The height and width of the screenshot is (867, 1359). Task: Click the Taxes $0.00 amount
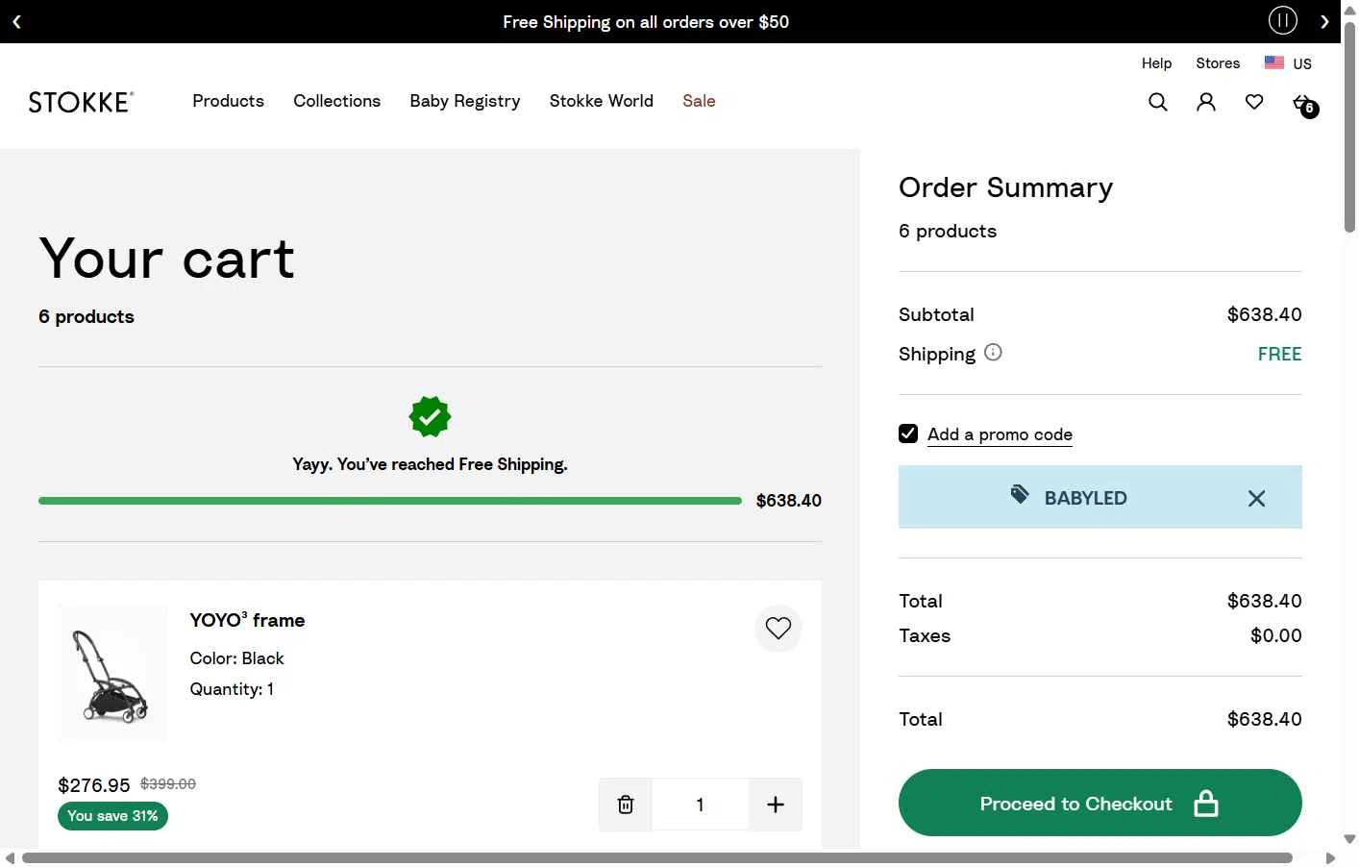pos(1275,635)
